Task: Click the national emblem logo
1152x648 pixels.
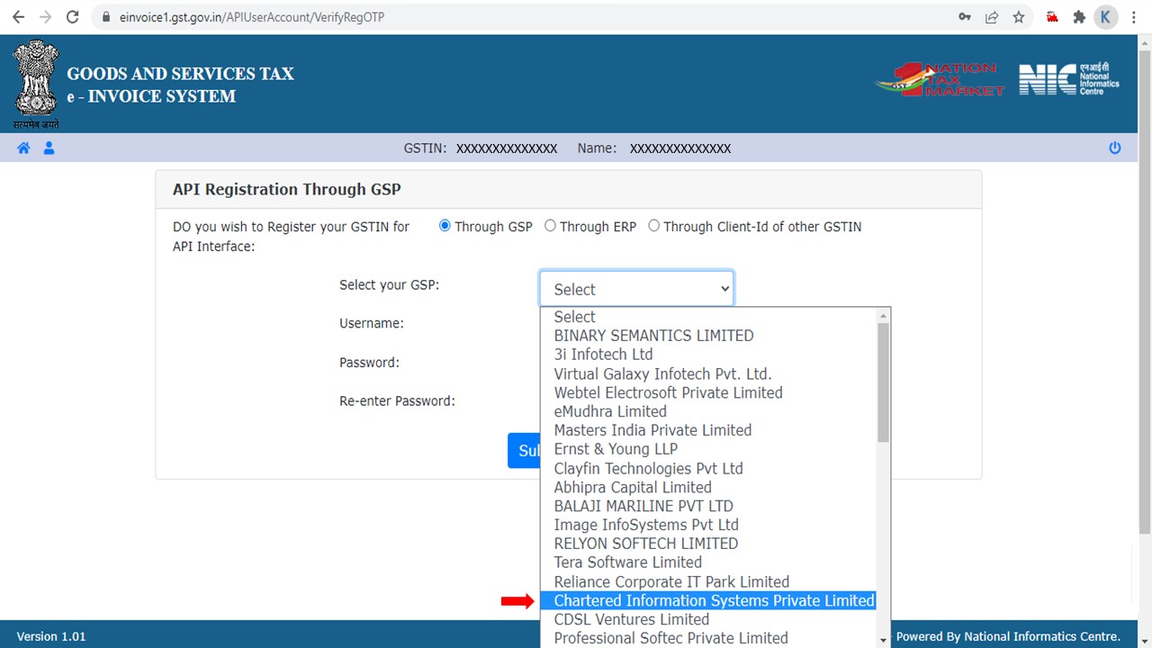Action: [35, 85]
